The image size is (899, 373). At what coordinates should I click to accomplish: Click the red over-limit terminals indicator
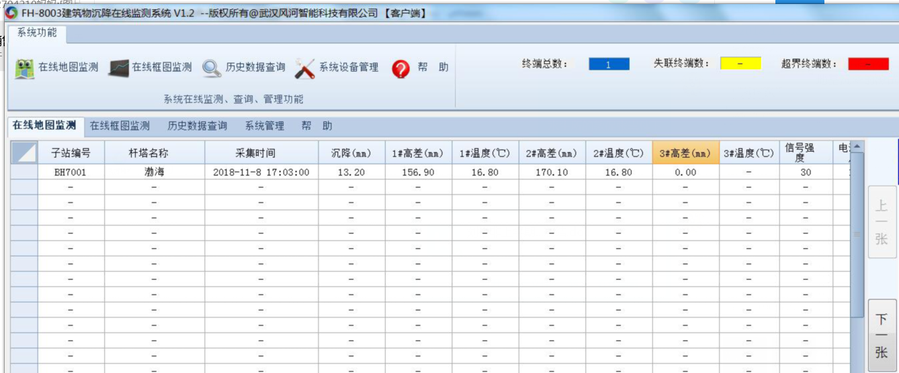tap(868, 64)
